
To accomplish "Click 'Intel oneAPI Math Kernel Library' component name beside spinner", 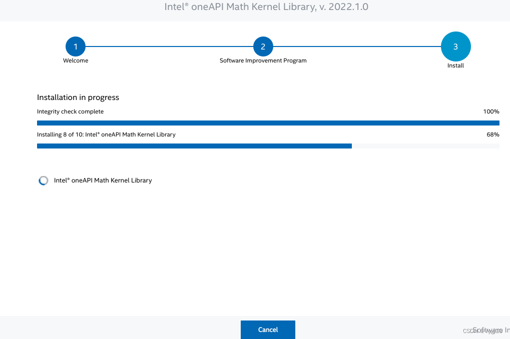I will [x=103, y=180].
